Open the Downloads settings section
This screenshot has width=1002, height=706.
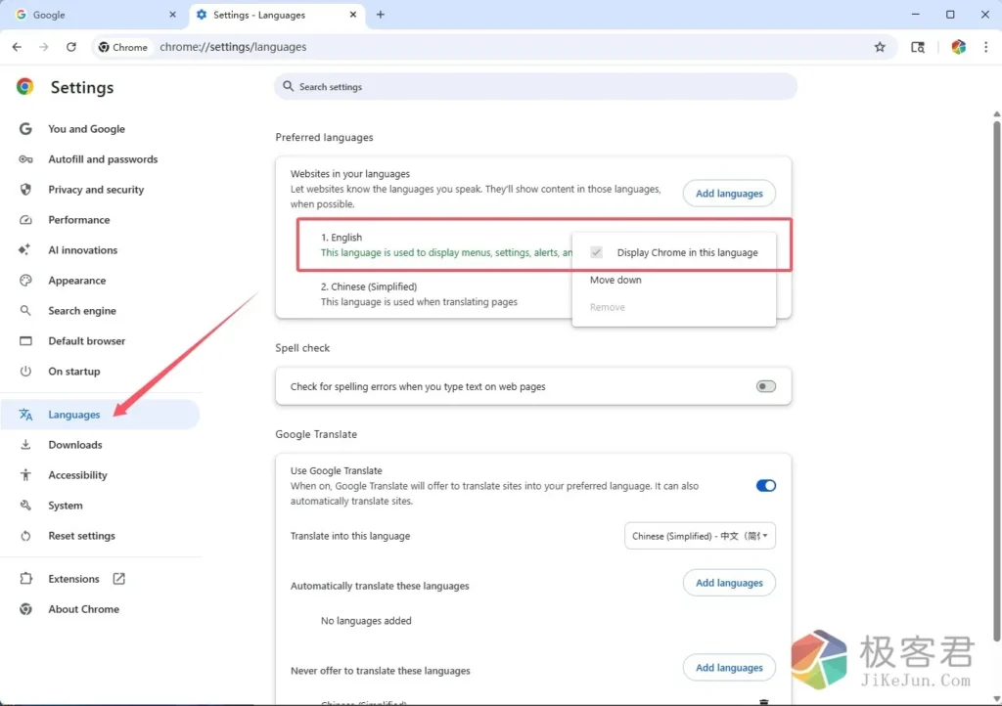(x=74, y=445)
